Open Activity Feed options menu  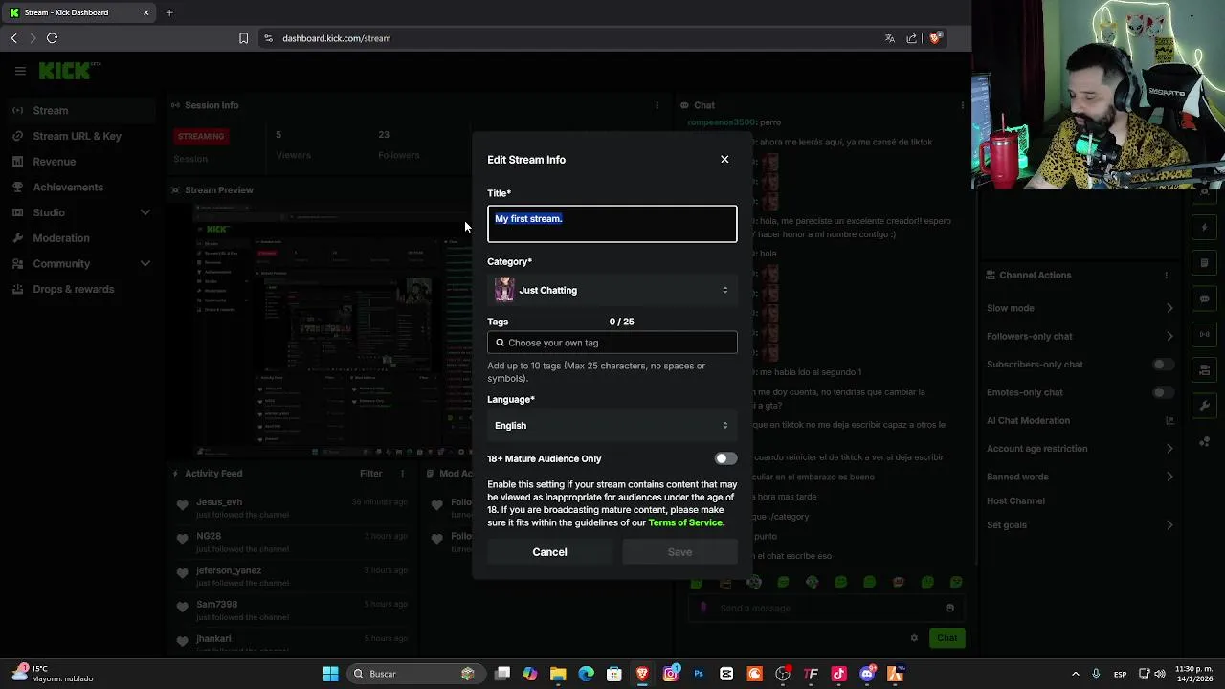[402, 473]
